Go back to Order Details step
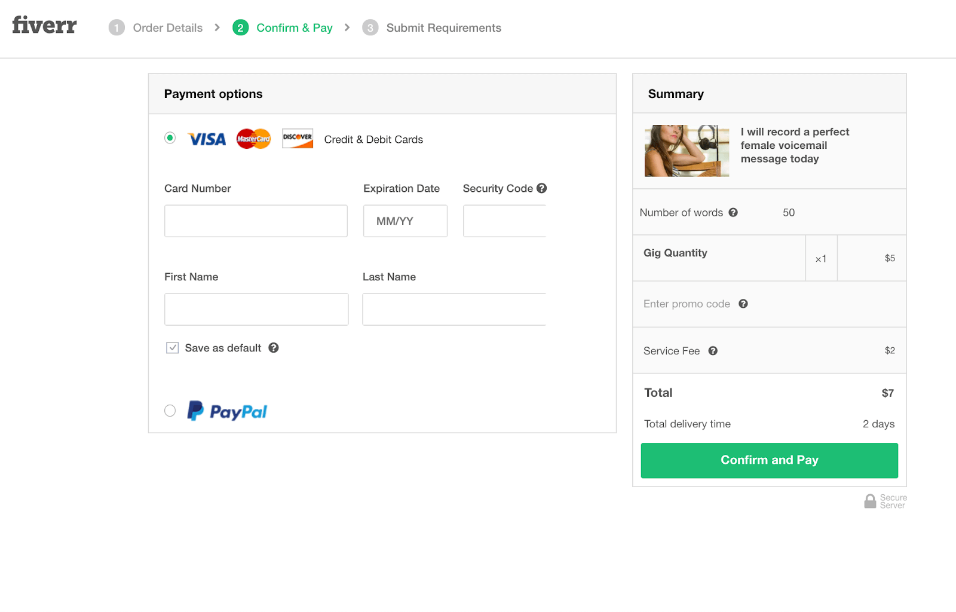The image size is (956, 612). [167, 27]
